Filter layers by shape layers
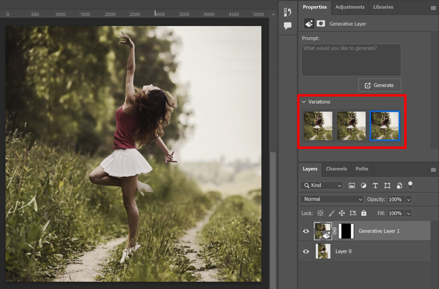 tap(387, 185)
